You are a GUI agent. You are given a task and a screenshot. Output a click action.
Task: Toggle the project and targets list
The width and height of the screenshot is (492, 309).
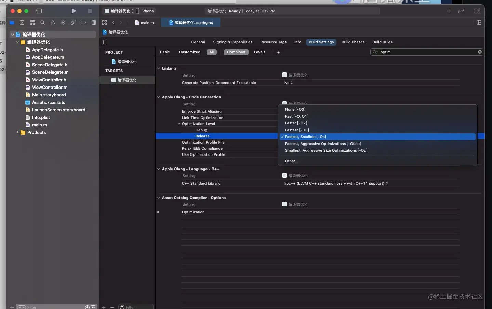(x=104, y=42)
